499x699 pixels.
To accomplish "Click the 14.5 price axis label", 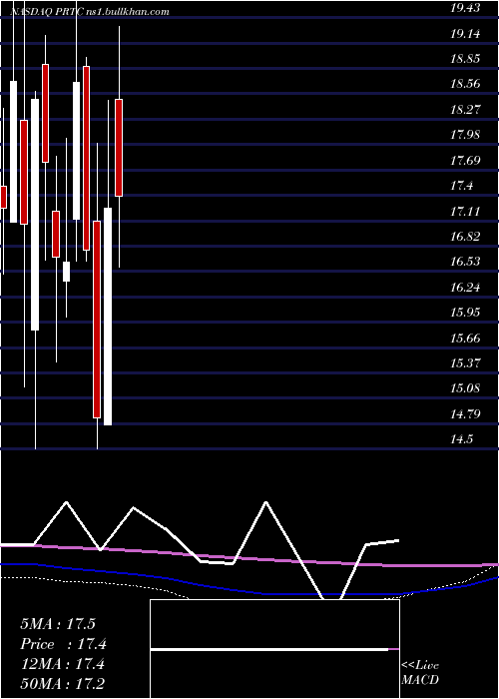I will coord(461,439).
